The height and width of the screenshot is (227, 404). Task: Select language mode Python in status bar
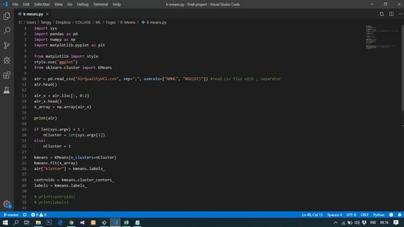(379, 214)
